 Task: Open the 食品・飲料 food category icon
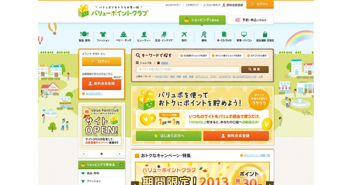(x=84, y=34)
